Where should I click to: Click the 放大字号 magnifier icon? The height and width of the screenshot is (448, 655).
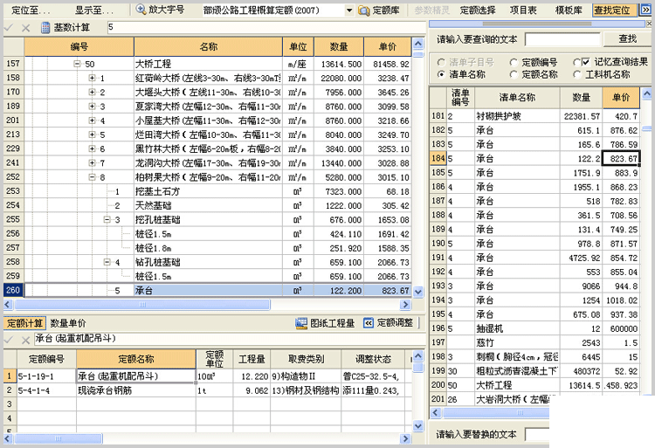tap(141, 10)
